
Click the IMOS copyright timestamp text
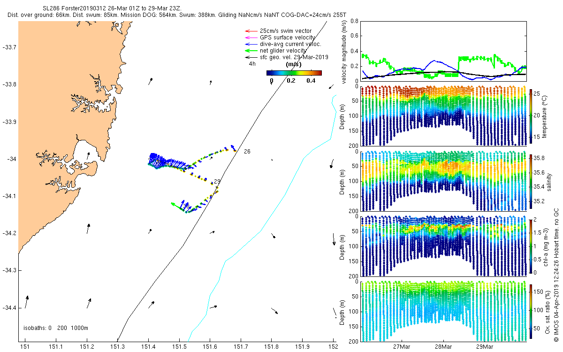pyautogui.click(x=556, y=275)
